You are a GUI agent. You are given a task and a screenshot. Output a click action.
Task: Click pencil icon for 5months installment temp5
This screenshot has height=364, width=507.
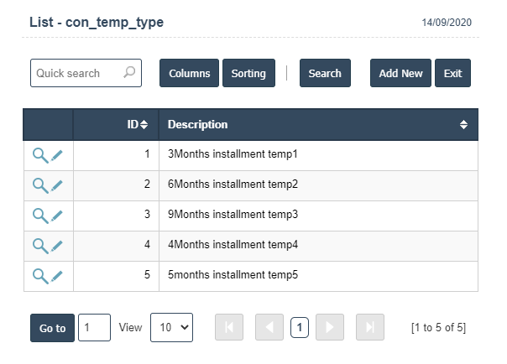[x=57, y=275]
